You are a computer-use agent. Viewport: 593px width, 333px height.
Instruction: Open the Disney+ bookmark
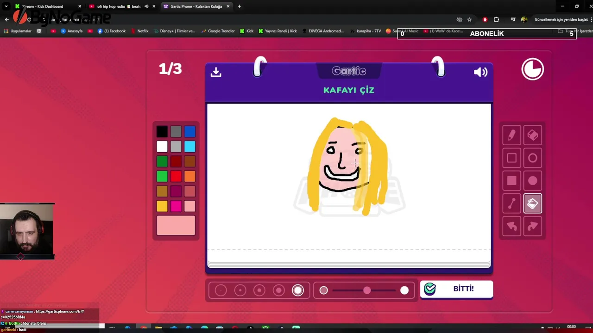174,31
